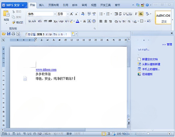Select the Format Painter brush
Screen dimensions: 175x137
[x=14, y=22]
